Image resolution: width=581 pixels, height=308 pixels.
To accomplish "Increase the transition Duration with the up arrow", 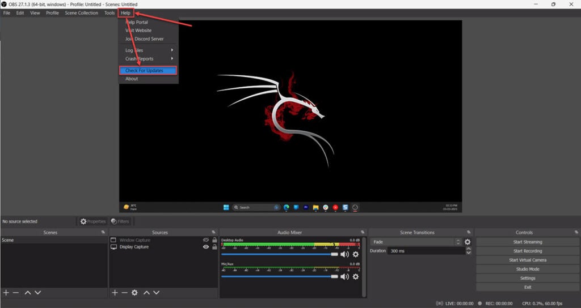I will coord(468,249).
